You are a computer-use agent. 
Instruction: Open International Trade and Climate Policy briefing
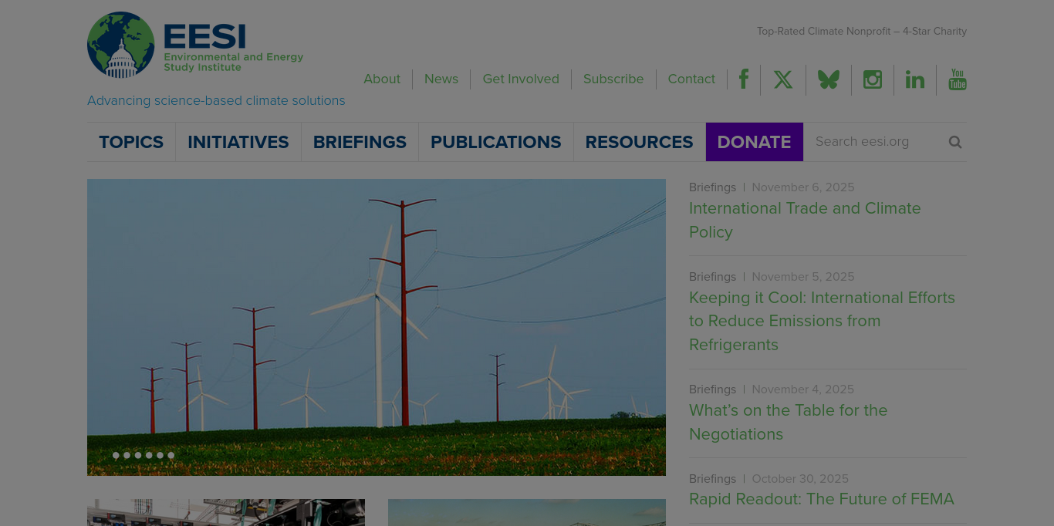coord(805,220)
